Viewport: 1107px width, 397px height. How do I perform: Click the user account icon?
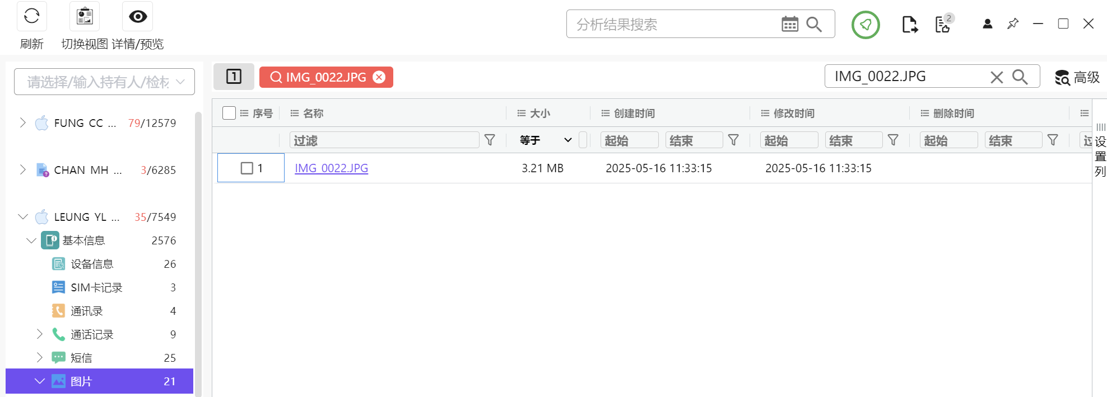pos(988,23)
